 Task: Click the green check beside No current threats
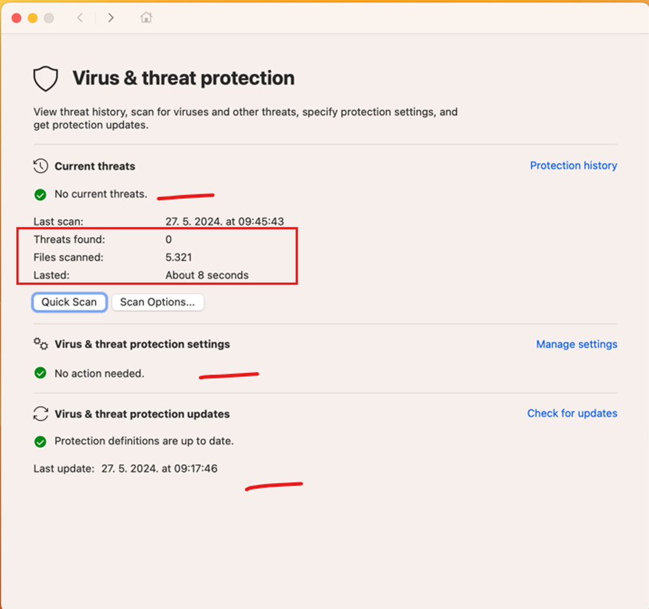pos(40,194)
